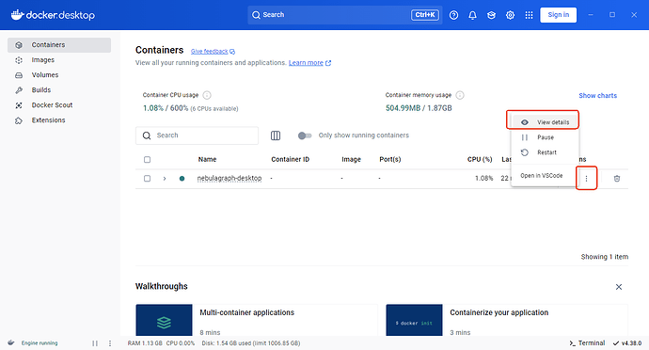Open the notifications bell icon
This screenshot has height=350, width=649.
pos(472,15)
